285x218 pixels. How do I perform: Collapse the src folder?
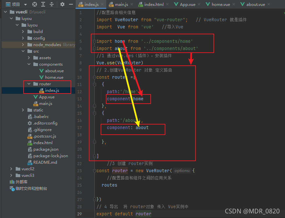(x=23, y=51)
